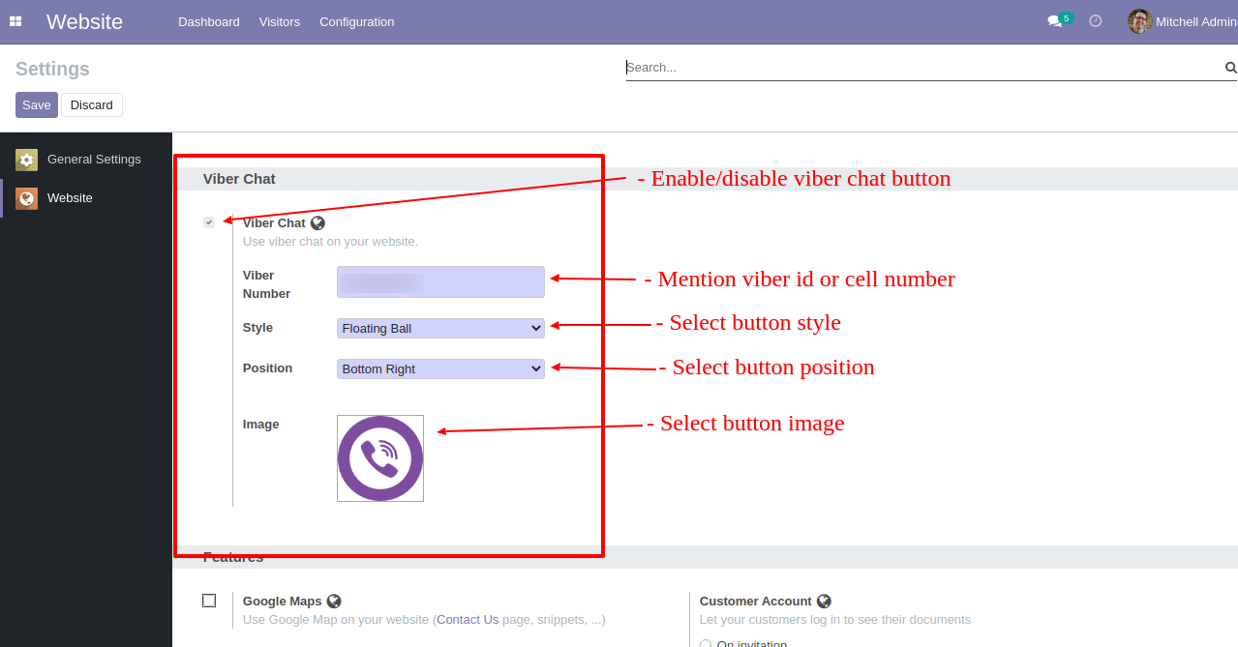Screen dimensions: 1238x647
Task: Open the conversations messages icon
Action: pos(1055,21)
